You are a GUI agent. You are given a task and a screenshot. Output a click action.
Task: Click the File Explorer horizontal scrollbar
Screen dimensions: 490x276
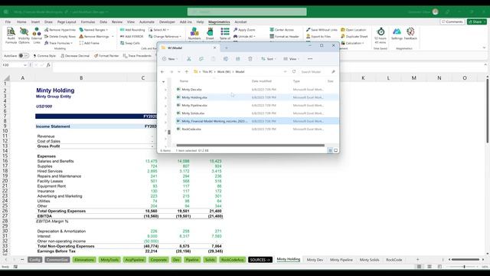pos(250,145)
